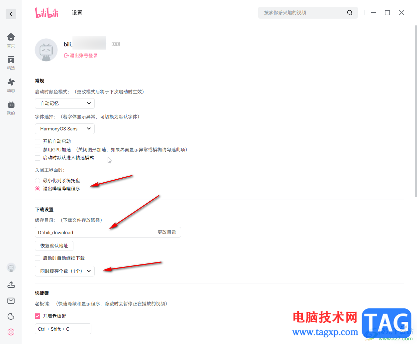This screenshot has width=417, height=344.
Task: Click the vertical scrollbar on right
Action: pyautogui.click(x=415, y=111)
